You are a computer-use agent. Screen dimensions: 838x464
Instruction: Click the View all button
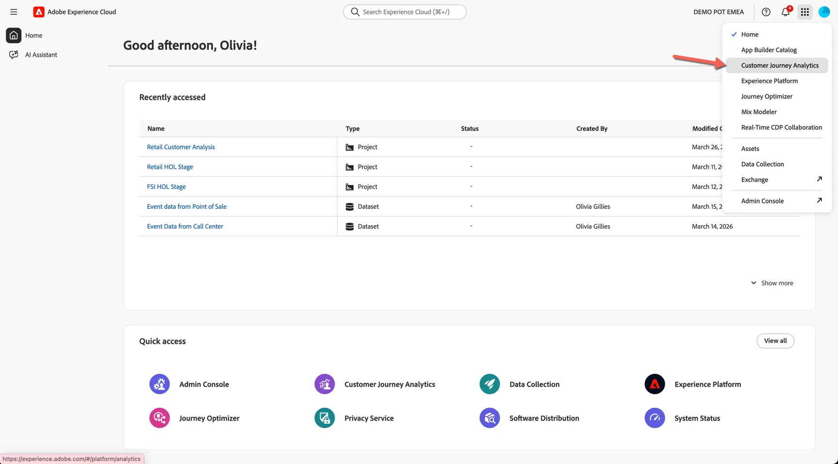tap(775, 341)
